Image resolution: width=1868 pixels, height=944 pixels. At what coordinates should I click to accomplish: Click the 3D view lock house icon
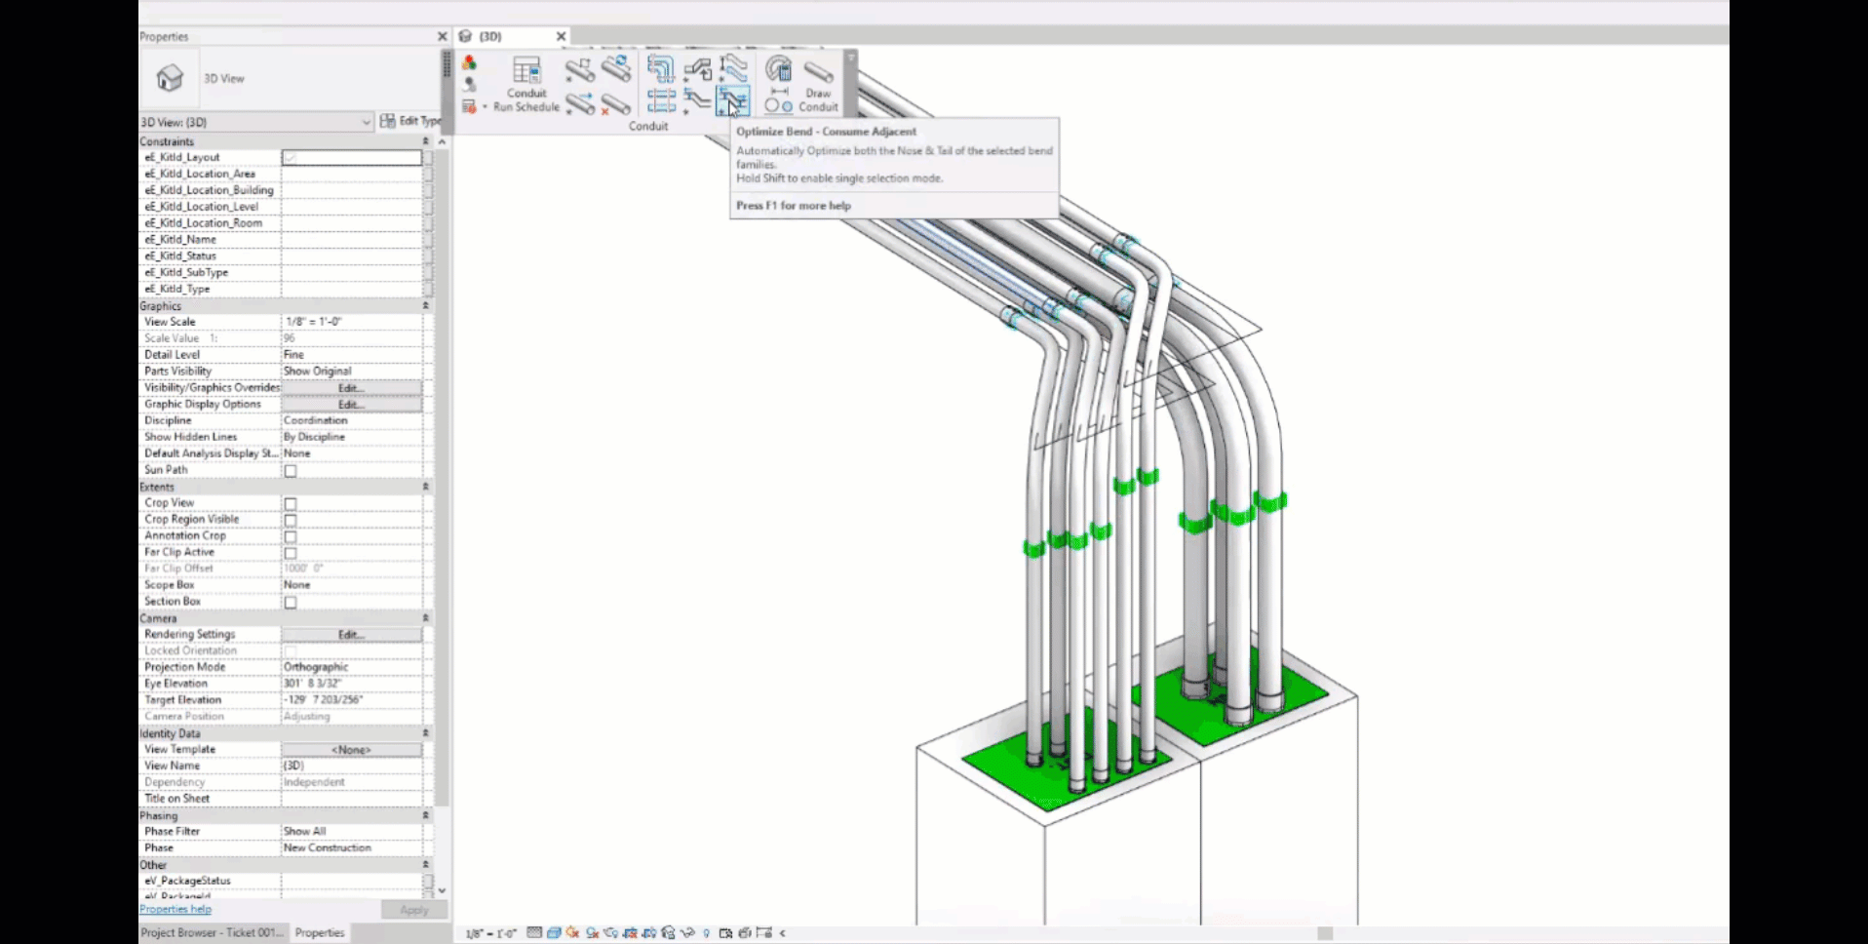click(668, 933)
